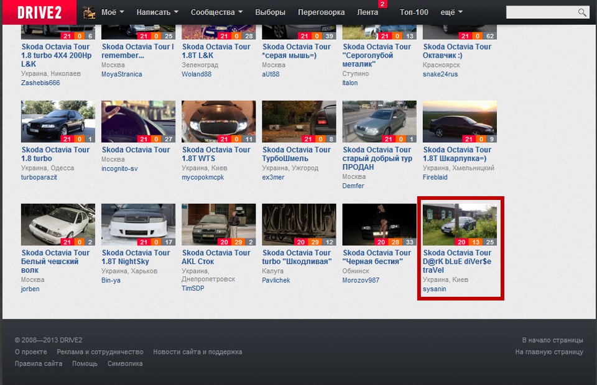The height and width of the screenshot is (385, 597).
Task: Open the Топ-100 menu item
Action: point(414,12)
